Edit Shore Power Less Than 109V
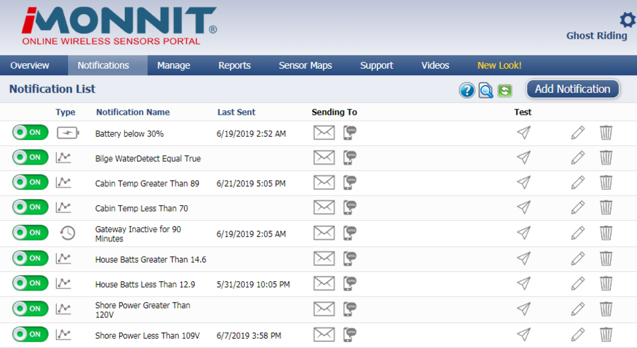 (578, 334)
